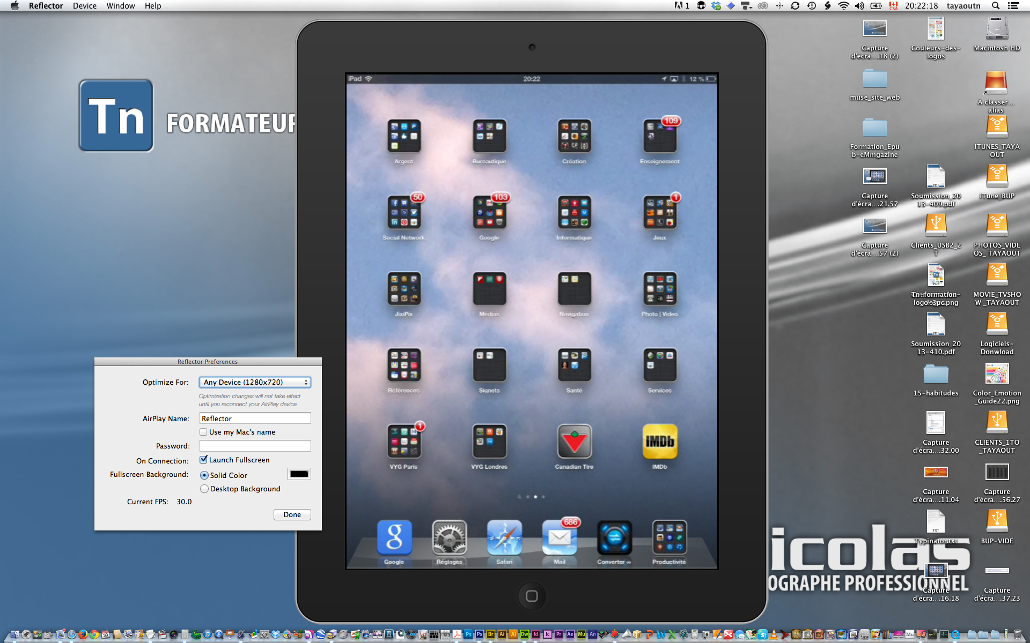This screenshot has width=1030, height=643.
Task: Select the Formation_Epub-eMmgazine folder
Action: (874, 128)
